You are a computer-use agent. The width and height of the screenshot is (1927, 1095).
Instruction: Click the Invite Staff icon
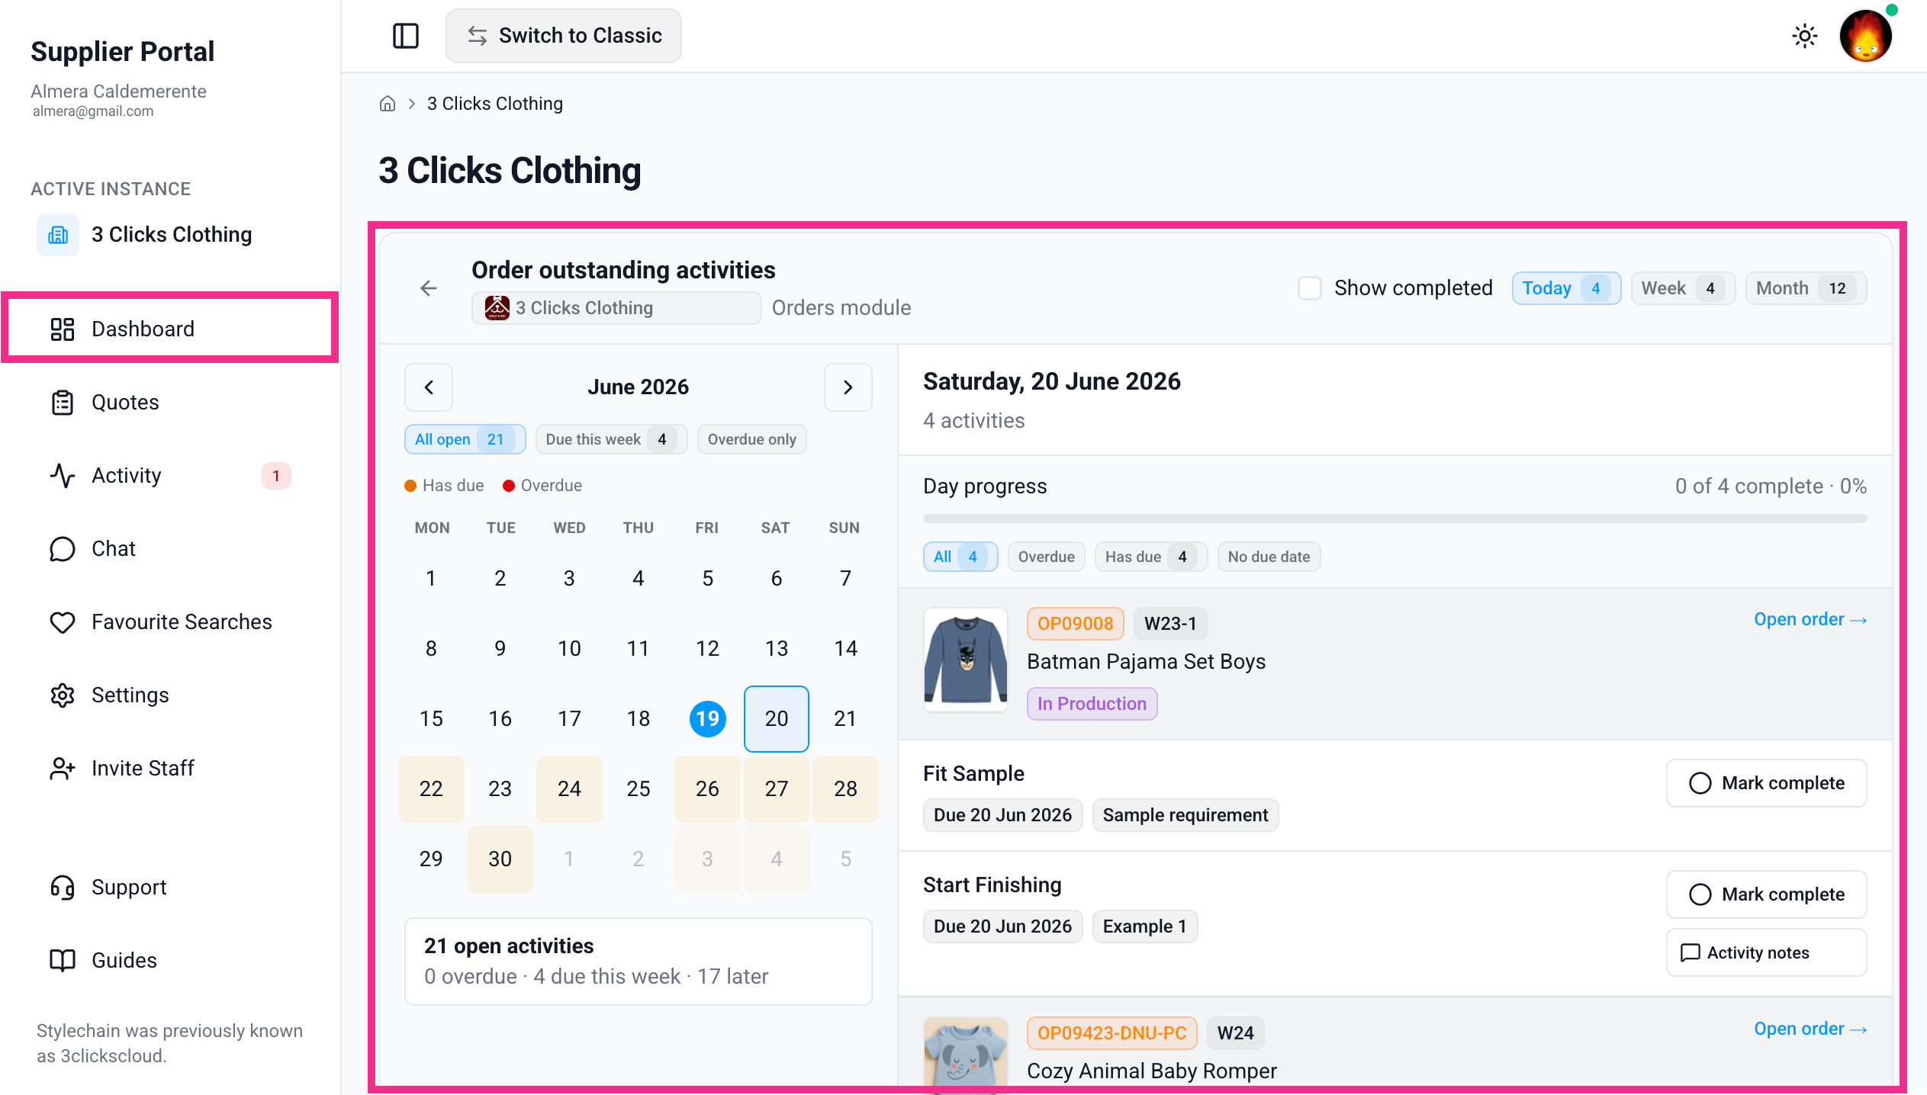63,769
